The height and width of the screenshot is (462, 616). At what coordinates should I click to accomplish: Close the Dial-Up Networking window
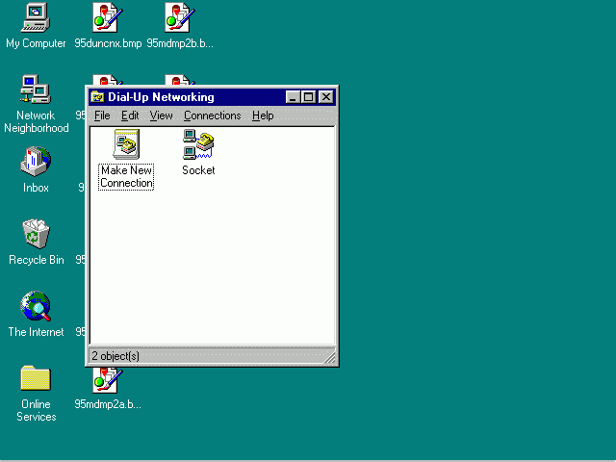(x=326, y=97)
